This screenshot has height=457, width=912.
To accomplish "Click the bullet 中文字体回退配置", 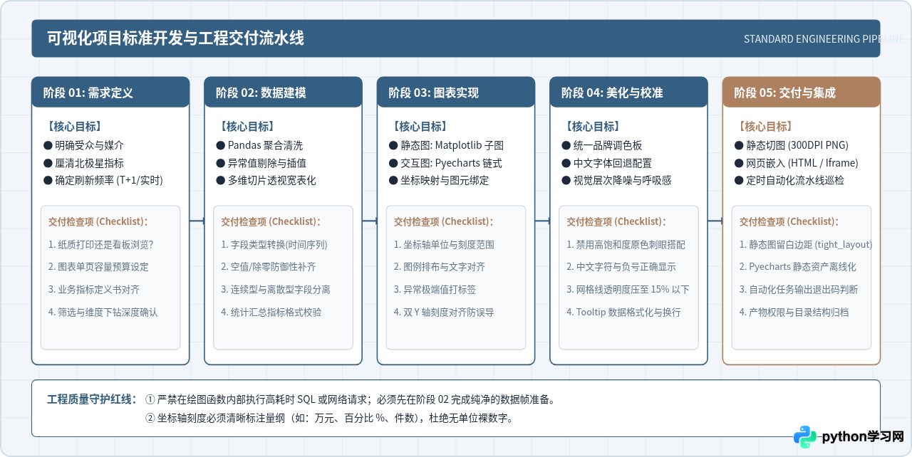I will pyautogui.click(x=606, y=163).
